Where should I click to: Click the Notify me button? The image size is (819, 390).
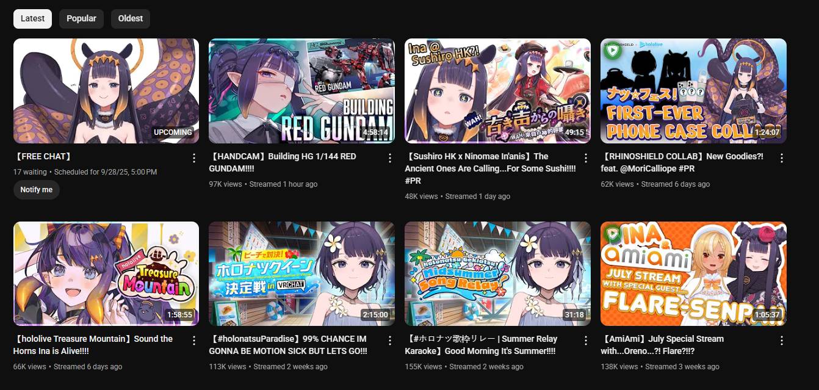pyautogui.click(x=37, y=190)
